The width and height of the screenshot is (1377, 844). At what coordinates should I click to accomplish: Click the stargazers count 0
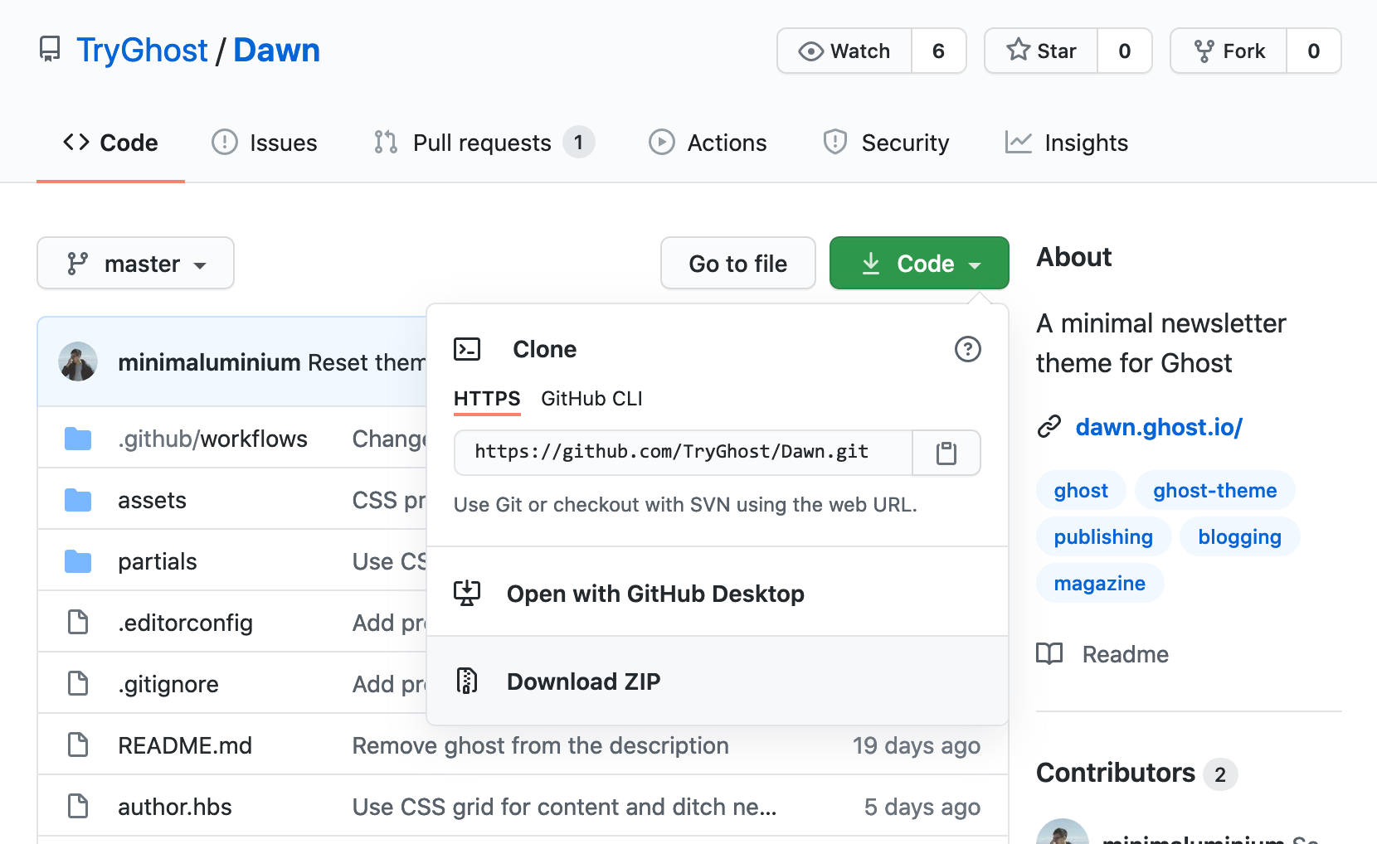1124,51
